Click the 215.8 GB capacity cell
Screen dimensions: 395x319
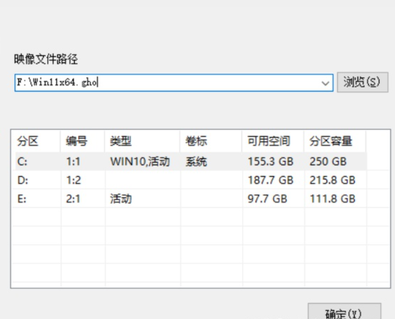coord(332,180)
